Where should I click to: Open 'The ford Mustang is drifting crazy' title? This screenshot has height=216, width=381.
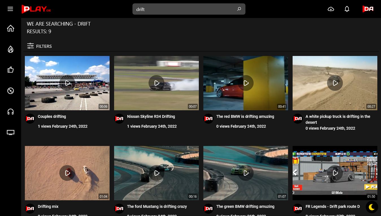tap(157, 206)
